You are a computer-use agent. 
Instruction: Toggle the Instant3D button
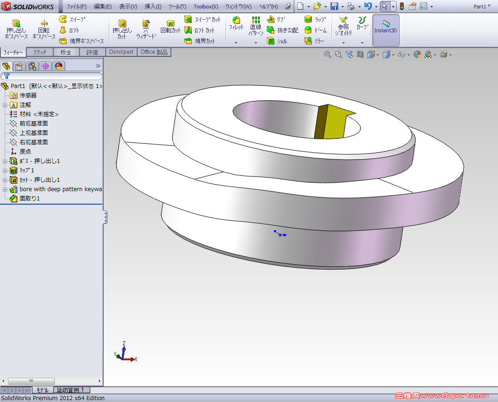[385, 30]
